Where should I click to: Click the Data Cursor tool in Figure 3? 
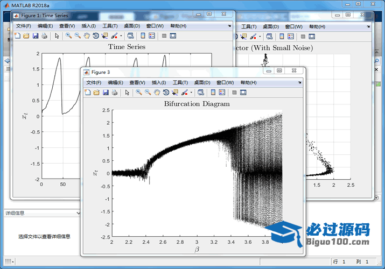click(174, 93)
